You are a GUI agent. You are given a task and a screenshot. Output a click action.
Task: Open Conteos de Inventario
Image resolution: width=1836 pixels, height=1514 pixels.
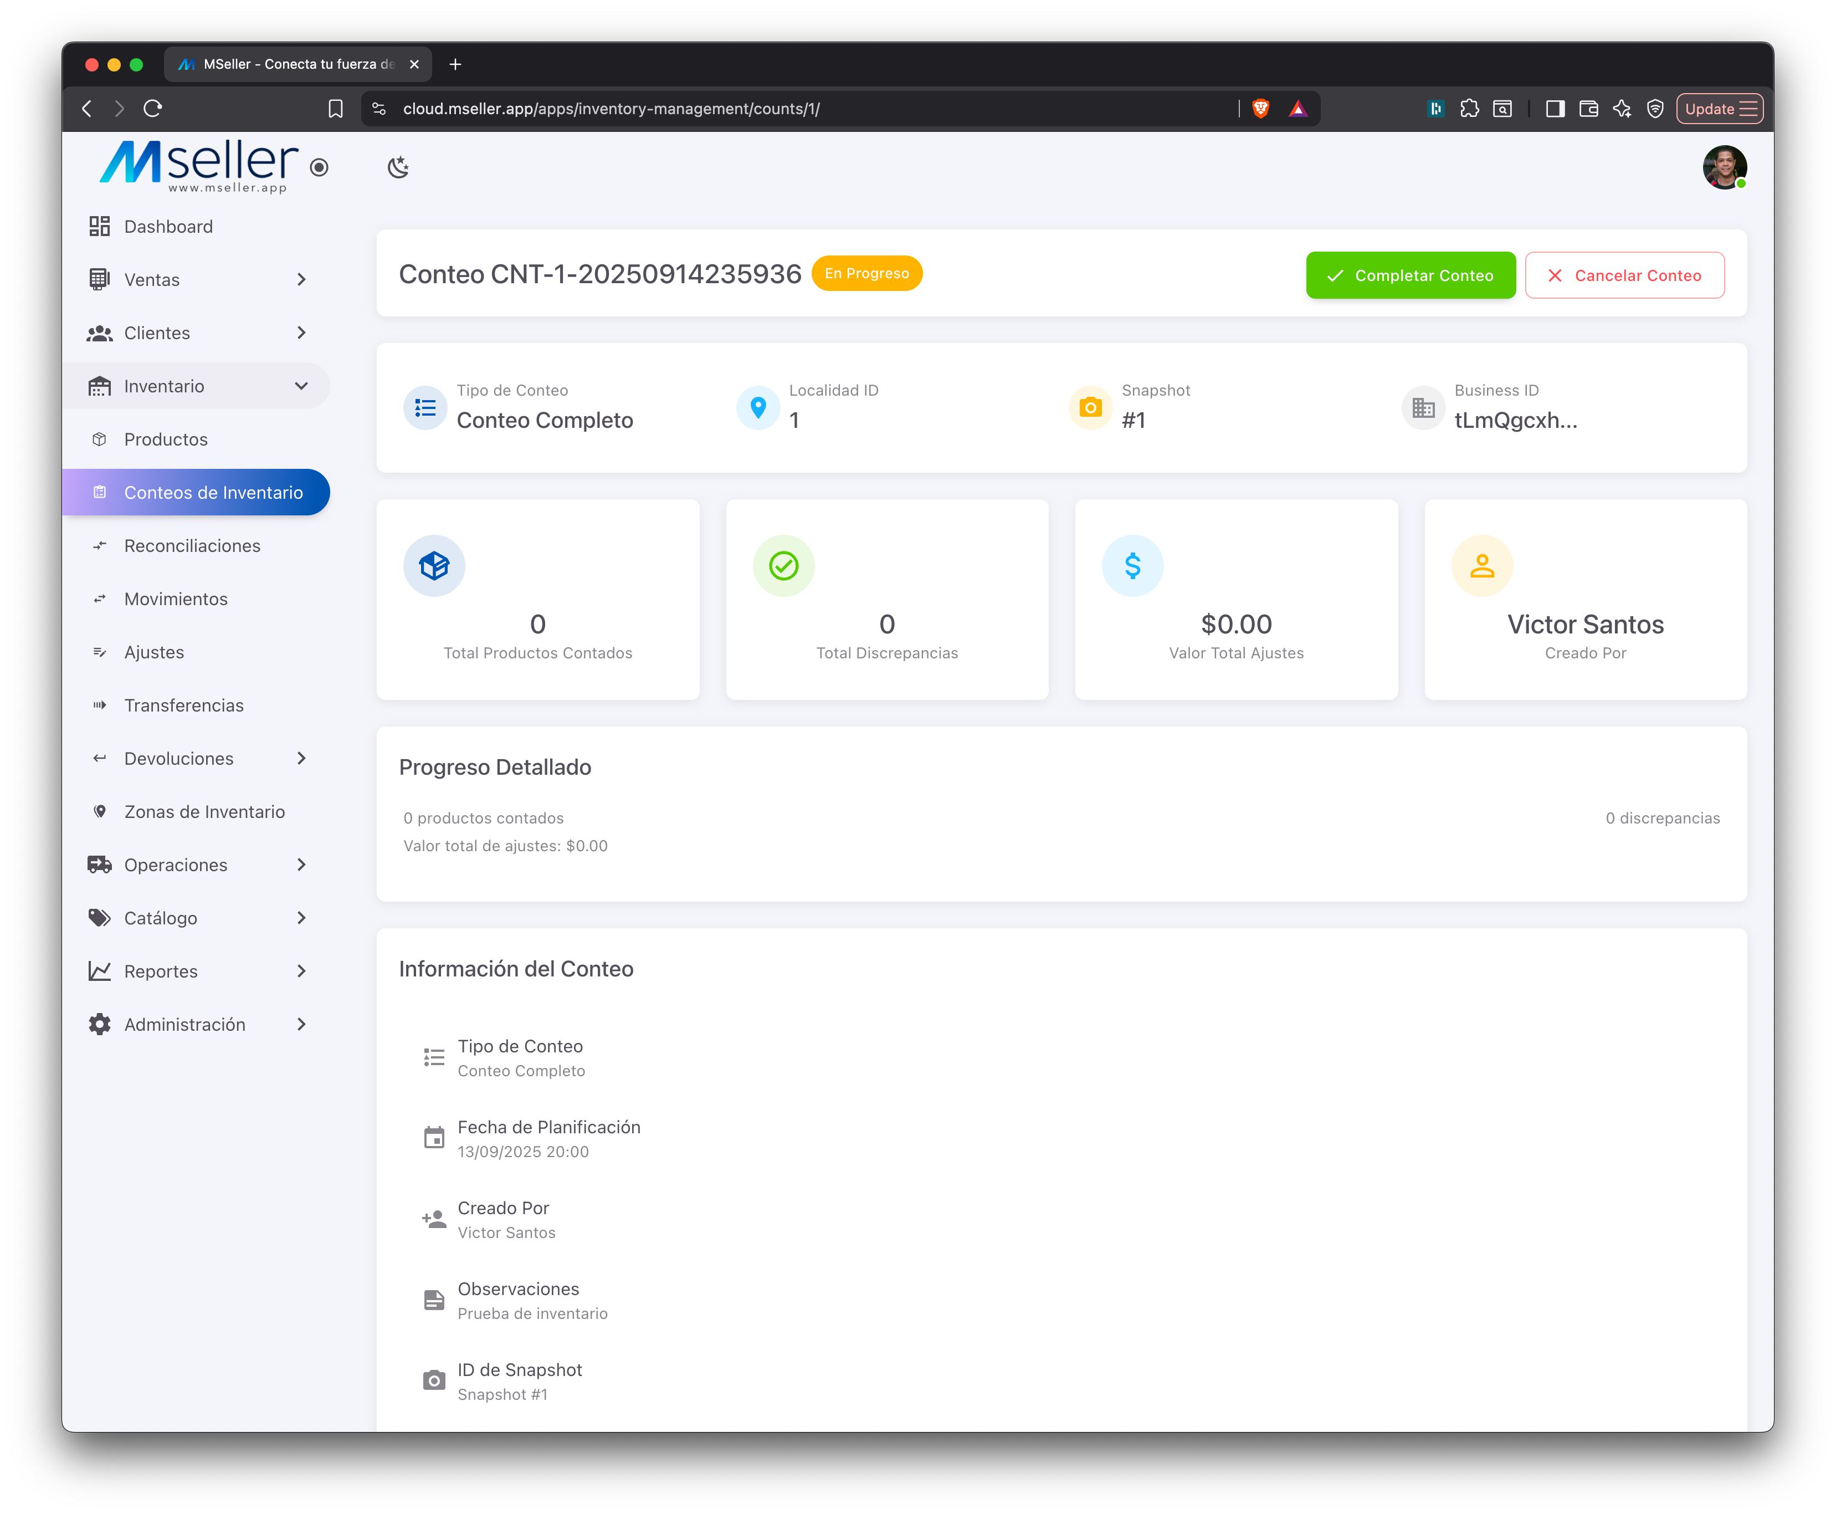pos(214,492)
